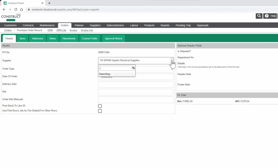Image resolution: width=278 pixels, height=168 pixels.
Task: Open the Invoice link
Action: point(73,30)
